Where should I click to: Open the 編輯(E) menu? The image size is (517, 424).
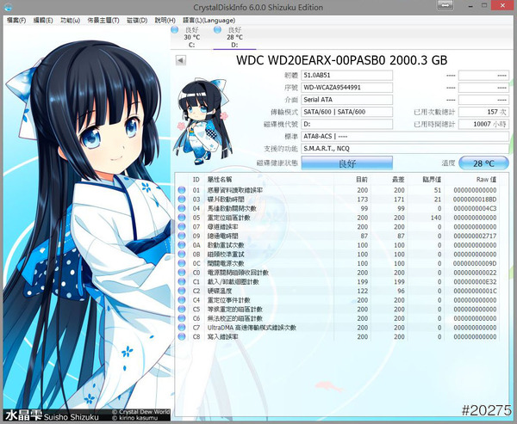[45, 20]
